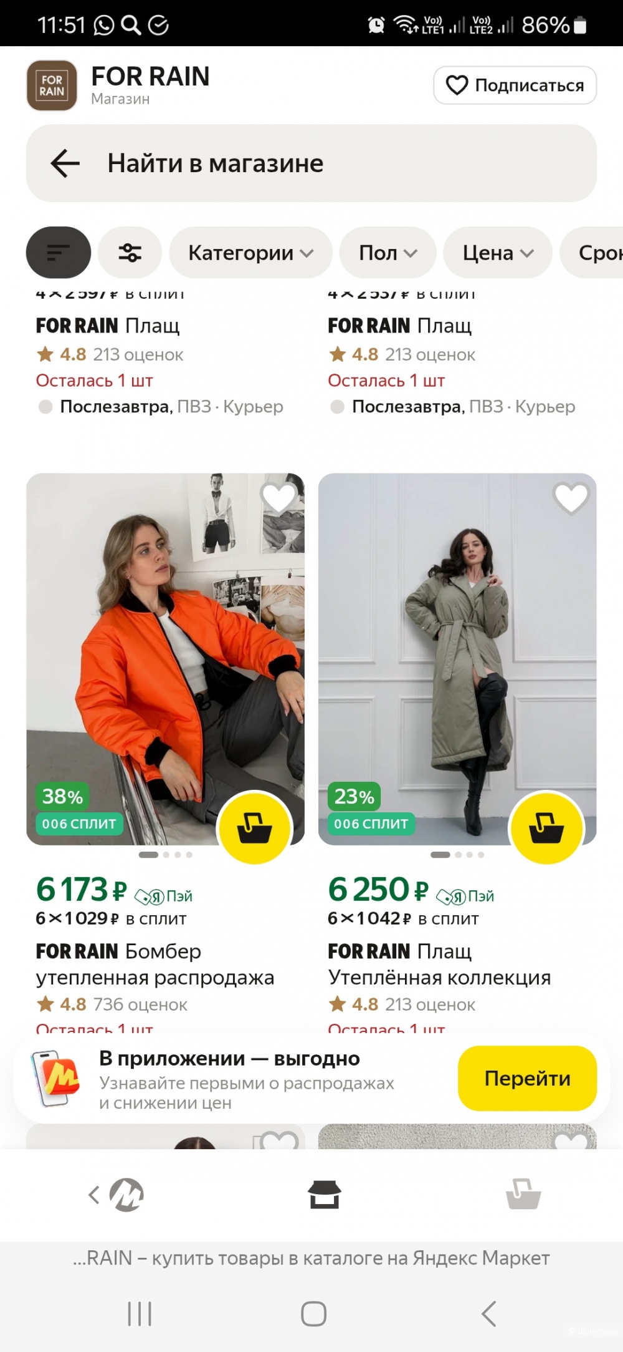623x1352 pixels.
Task: Tap Android recent apps button
Action: 140,1313
